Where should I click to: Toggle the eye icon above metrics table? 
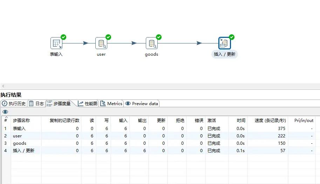(x=5, y=112)
